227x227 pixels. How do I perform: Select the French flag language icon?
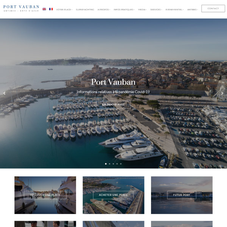(51, 9)
